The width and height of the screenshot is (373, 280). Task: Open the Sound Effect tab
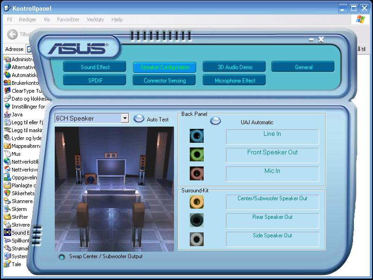tap(95, 67)
